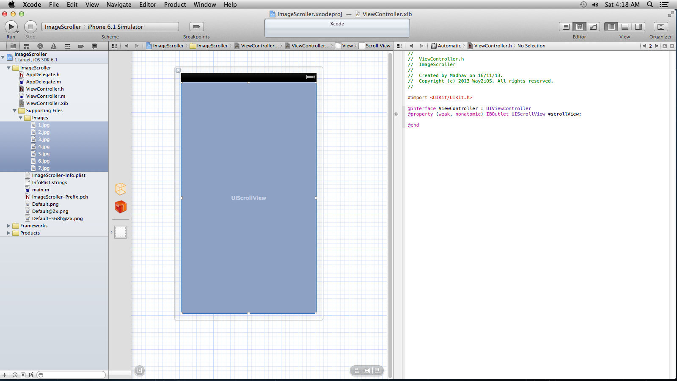677x381 pixels.
Task: Click inside the navigator filter field
Action: [71, 375]
